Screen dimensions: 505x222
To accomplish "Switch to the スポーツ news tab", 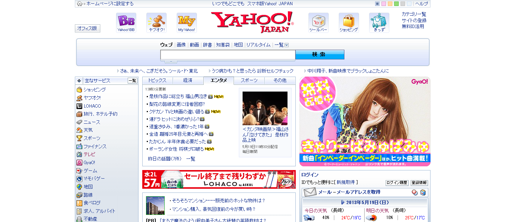I will pyautogui.click(x=249, y=80).
